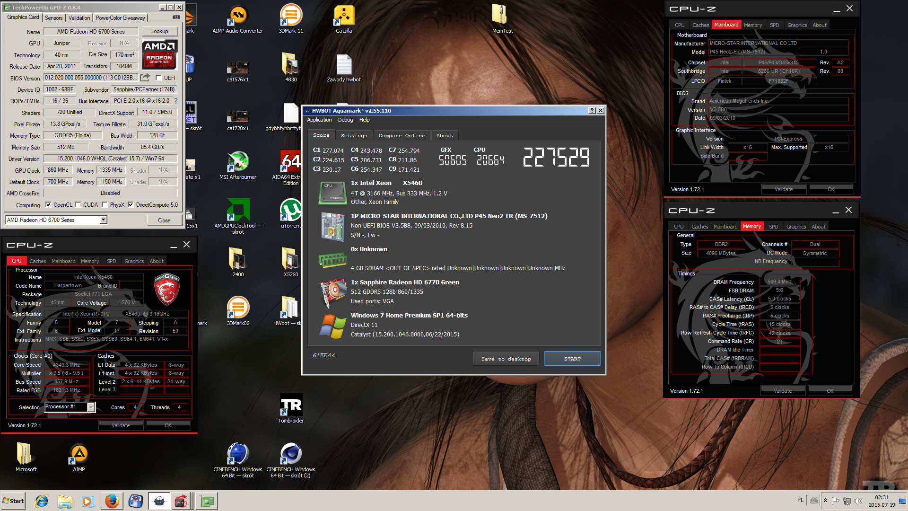Open the Aquamark Debug menu
Image resolution: width=908 pixels, height=511 pixels.
[345, 120]
